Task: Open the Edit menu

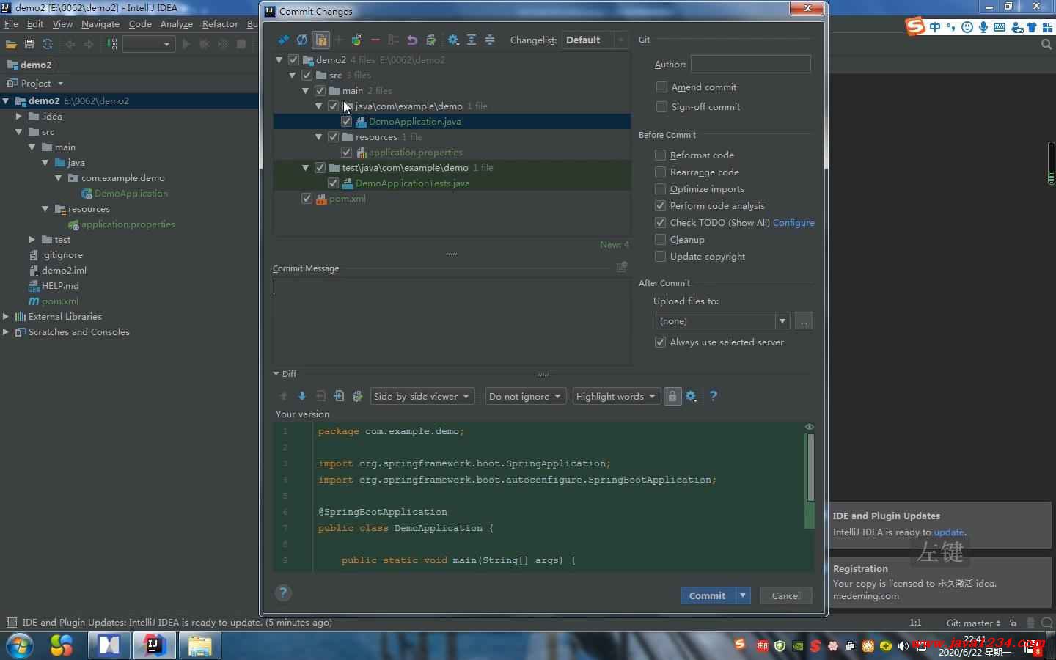Action: click(35, 23)
